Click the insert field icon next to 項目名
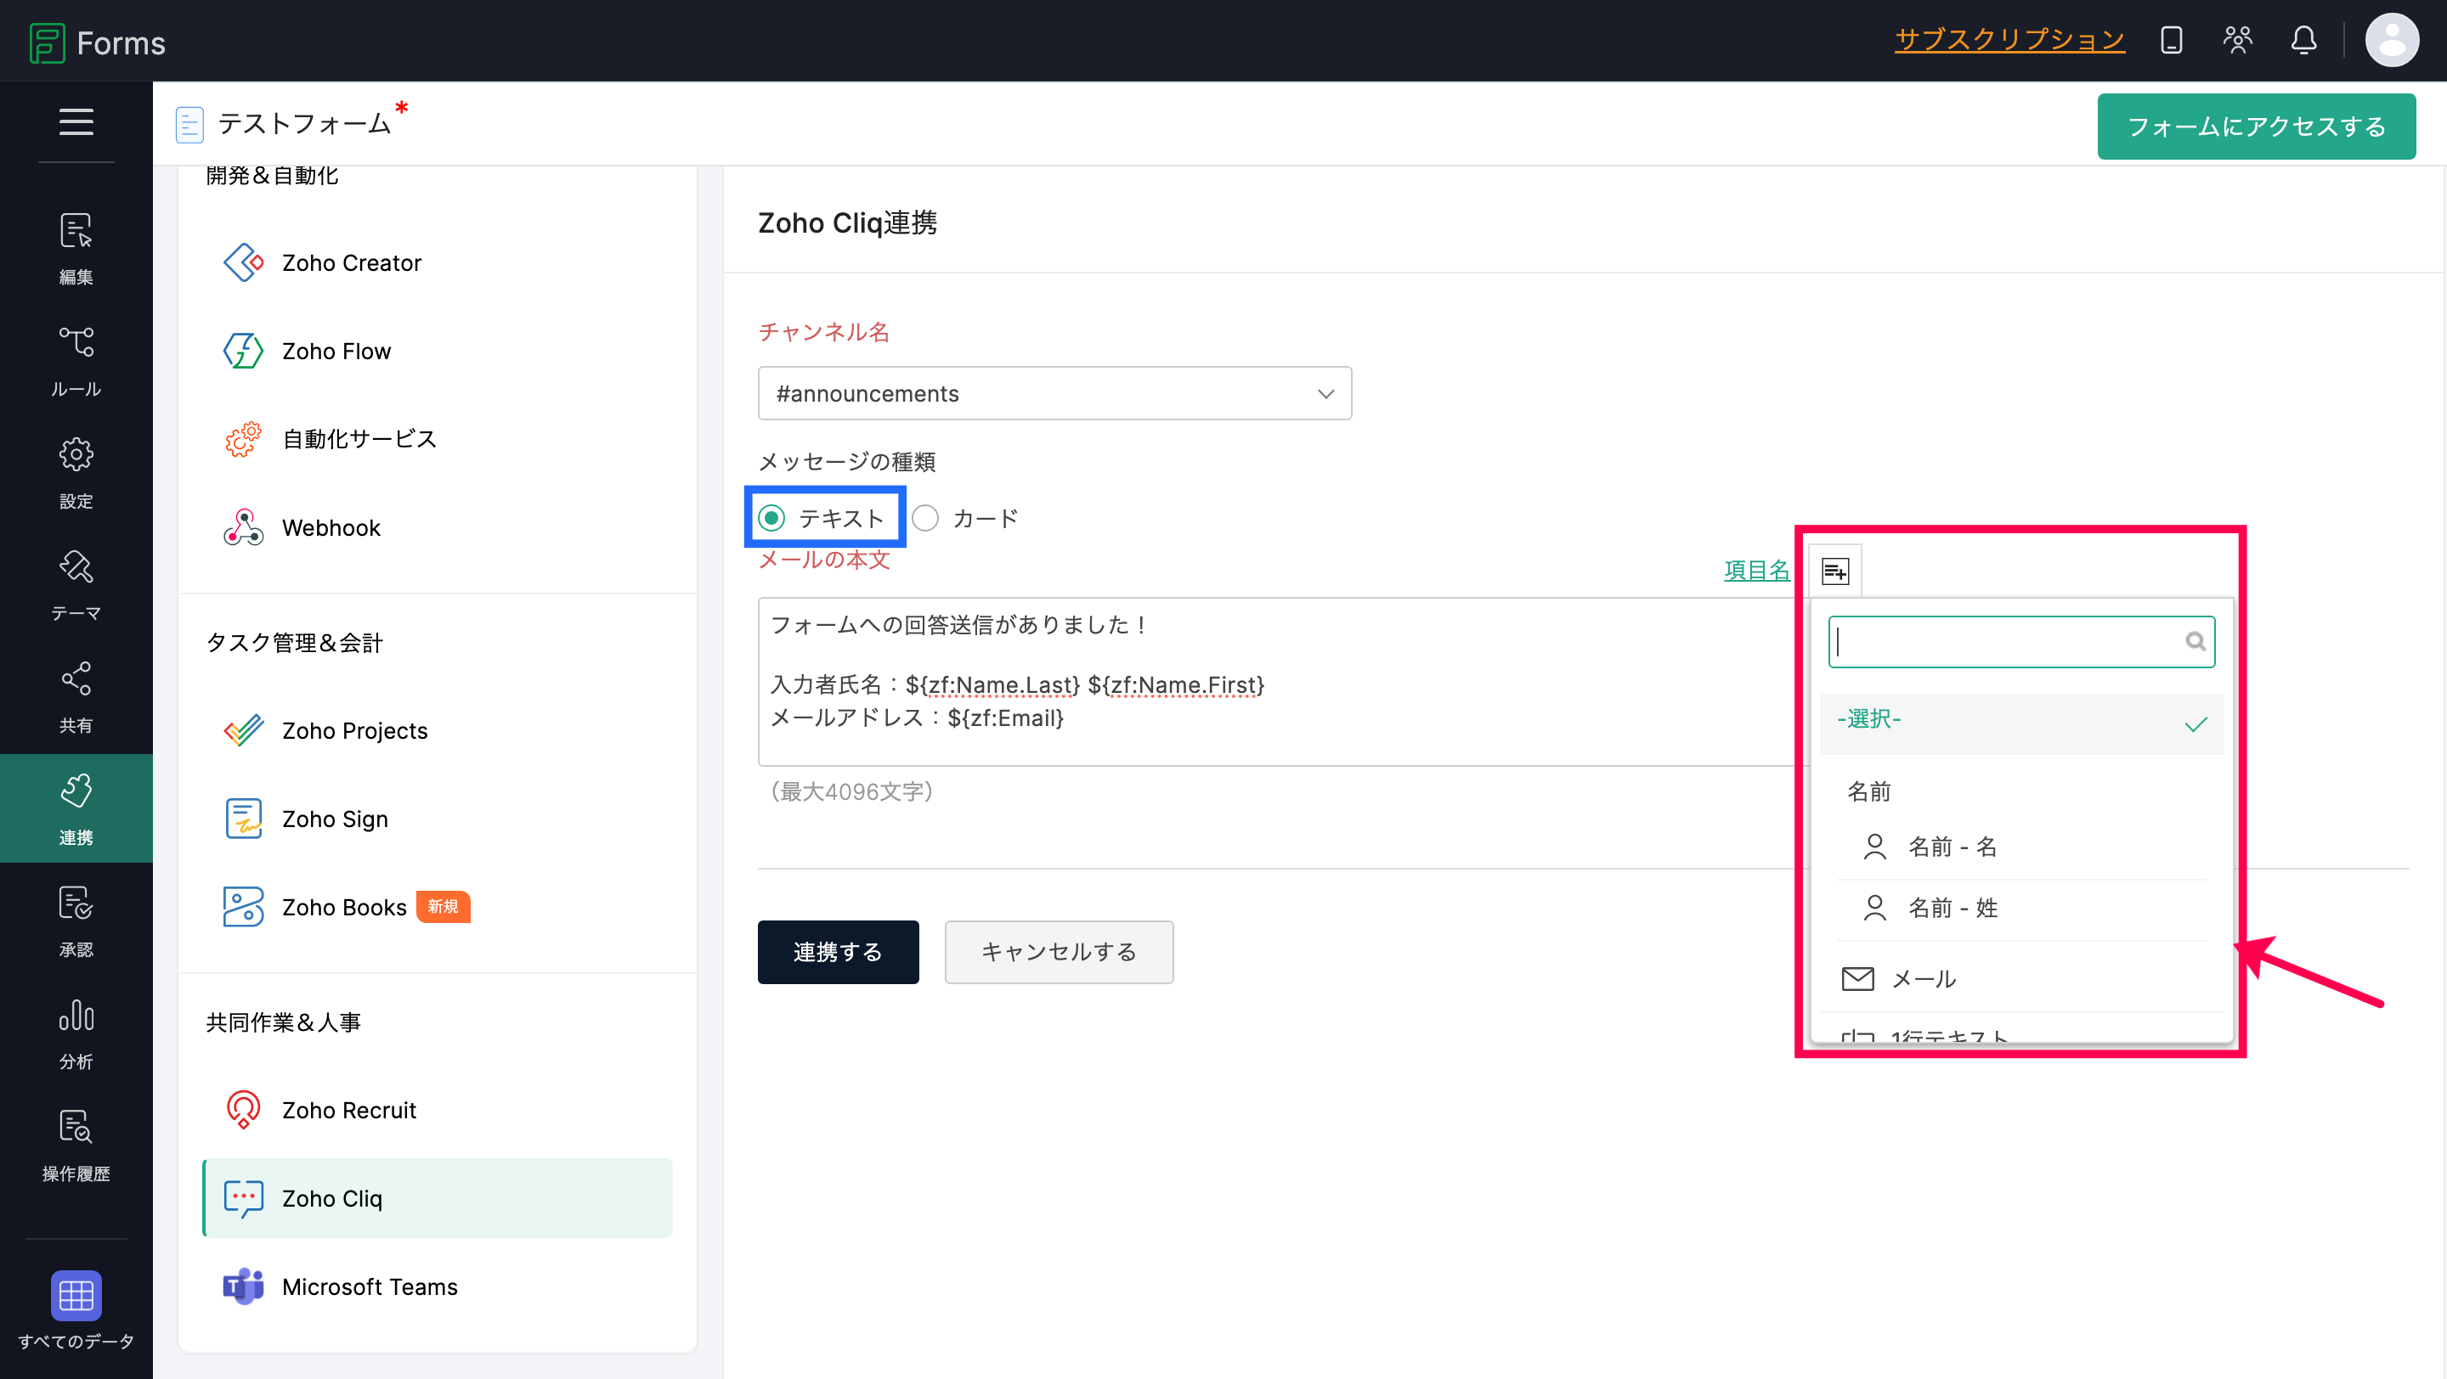This screenshot has height=1379, width=2447. pos(1835,571)
